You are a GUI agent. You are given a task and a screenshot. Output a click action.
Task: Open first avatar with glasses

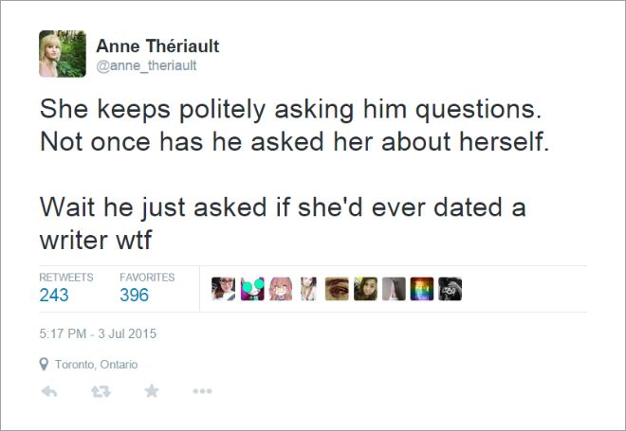(x=223, y=289)
